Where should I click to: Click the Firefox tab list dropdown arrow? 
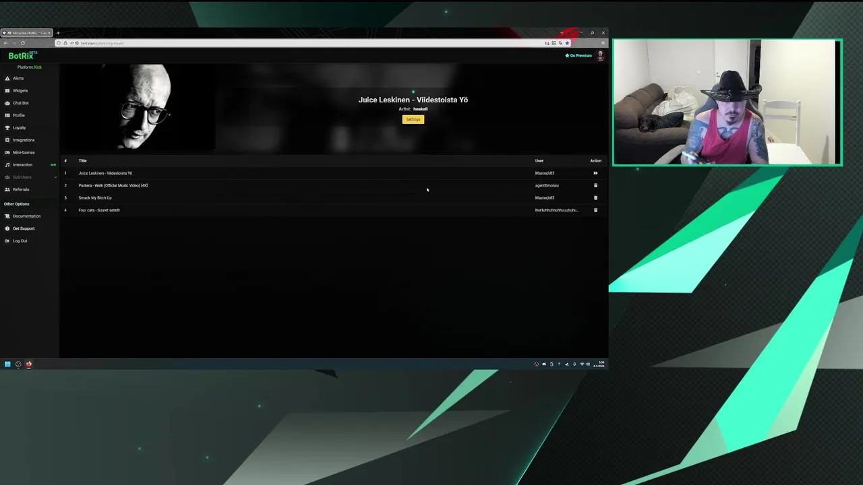[x=562, y=33]
